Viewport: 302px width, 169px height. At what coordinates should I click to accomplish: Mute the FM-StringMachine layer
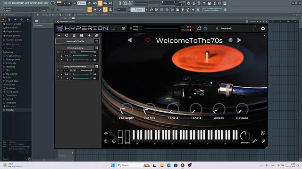pos(71,52)
